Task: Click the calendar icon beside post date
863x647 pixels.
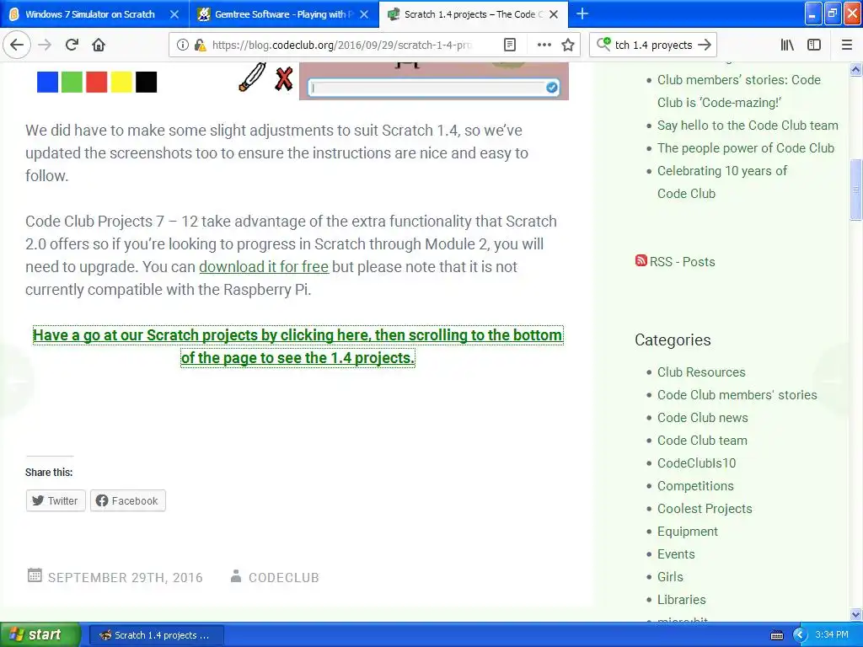Action: (x=35, y=575)
